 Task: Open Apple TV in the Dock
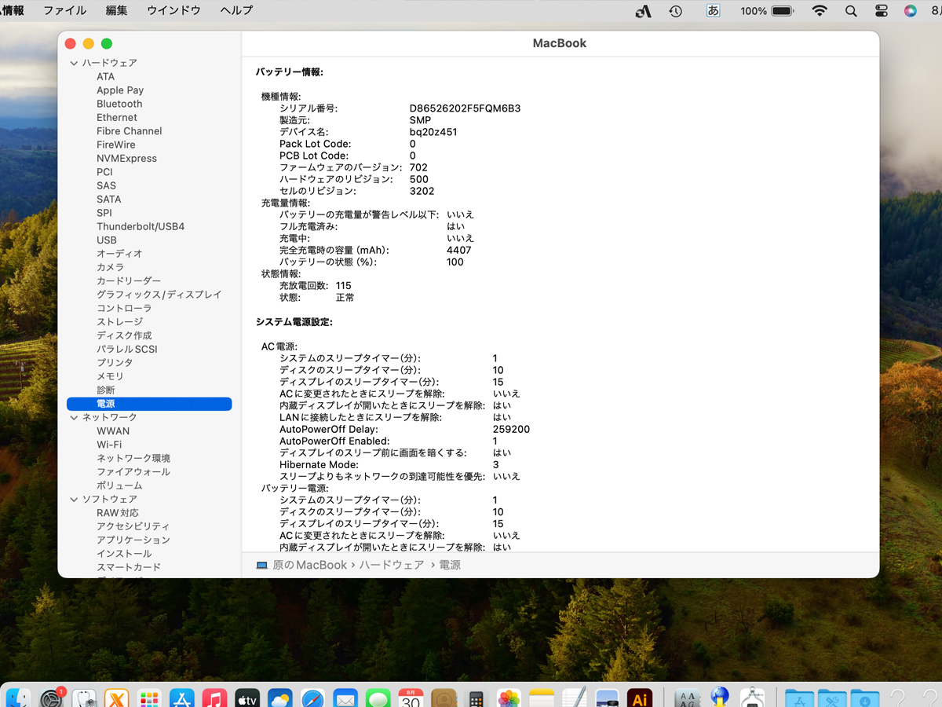point(246,698)
